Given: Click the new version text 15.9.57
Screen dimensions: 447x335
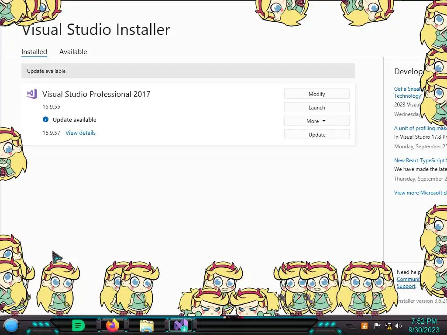Looking at the screenshot, I should click(x=52, y=133).
